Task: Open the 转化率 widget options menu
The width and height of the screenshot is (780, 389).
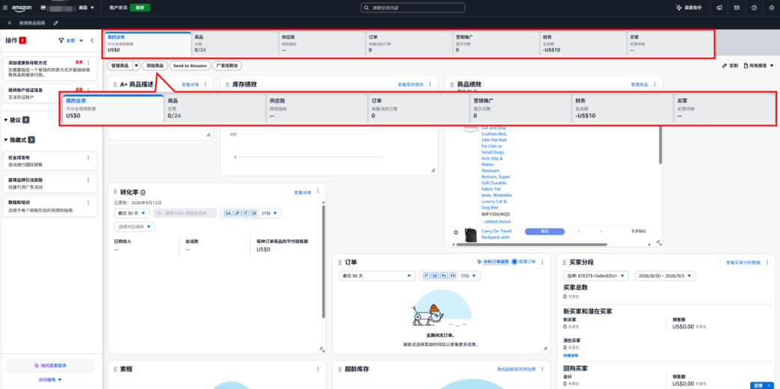Action: [x=318, y=192]
